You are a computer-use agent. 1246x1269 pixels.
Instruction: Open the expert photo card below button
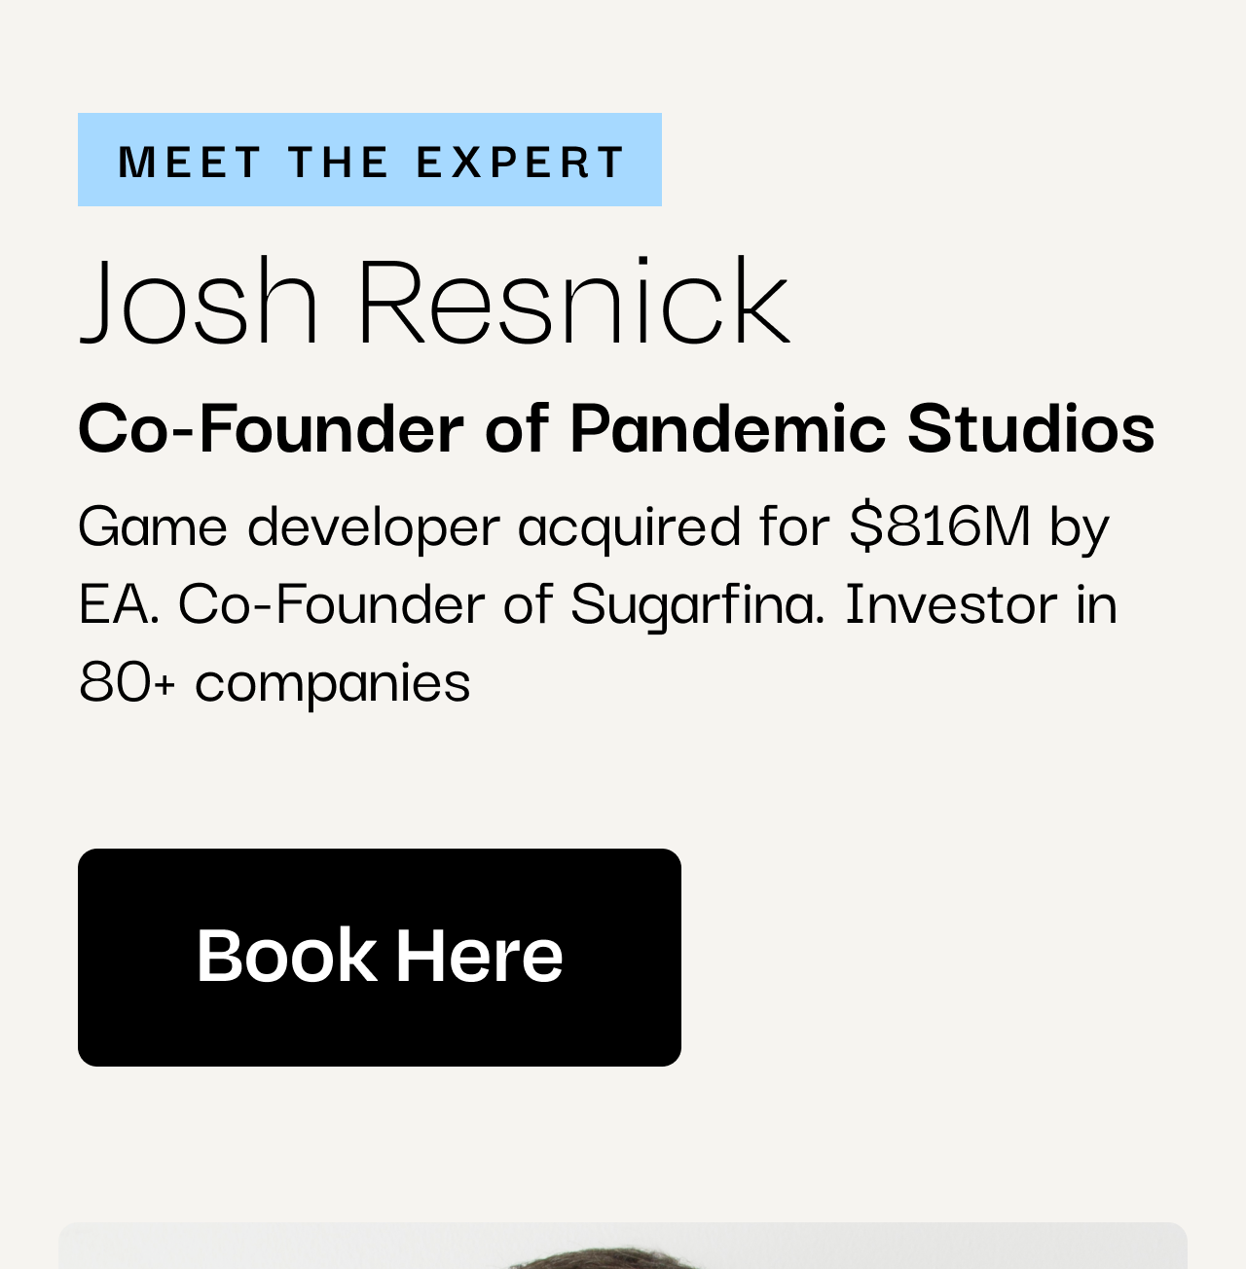(623, 1246)
